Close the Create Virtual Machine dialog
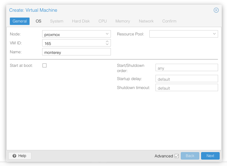227x166 pixels. coord(216,10)
